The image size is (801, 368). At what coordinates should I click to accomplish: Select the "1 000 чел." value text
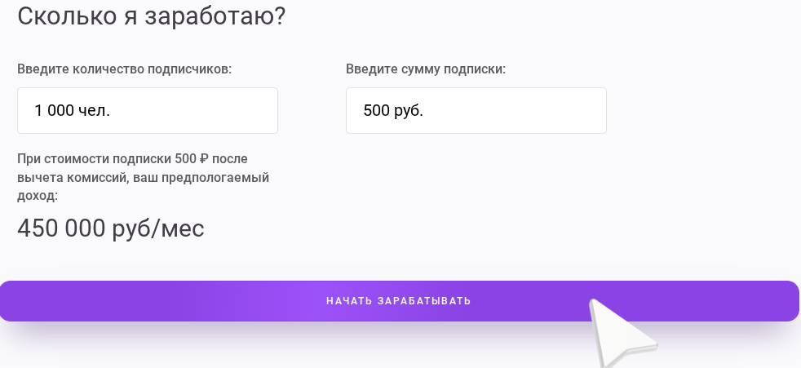[x=72, y=111]
